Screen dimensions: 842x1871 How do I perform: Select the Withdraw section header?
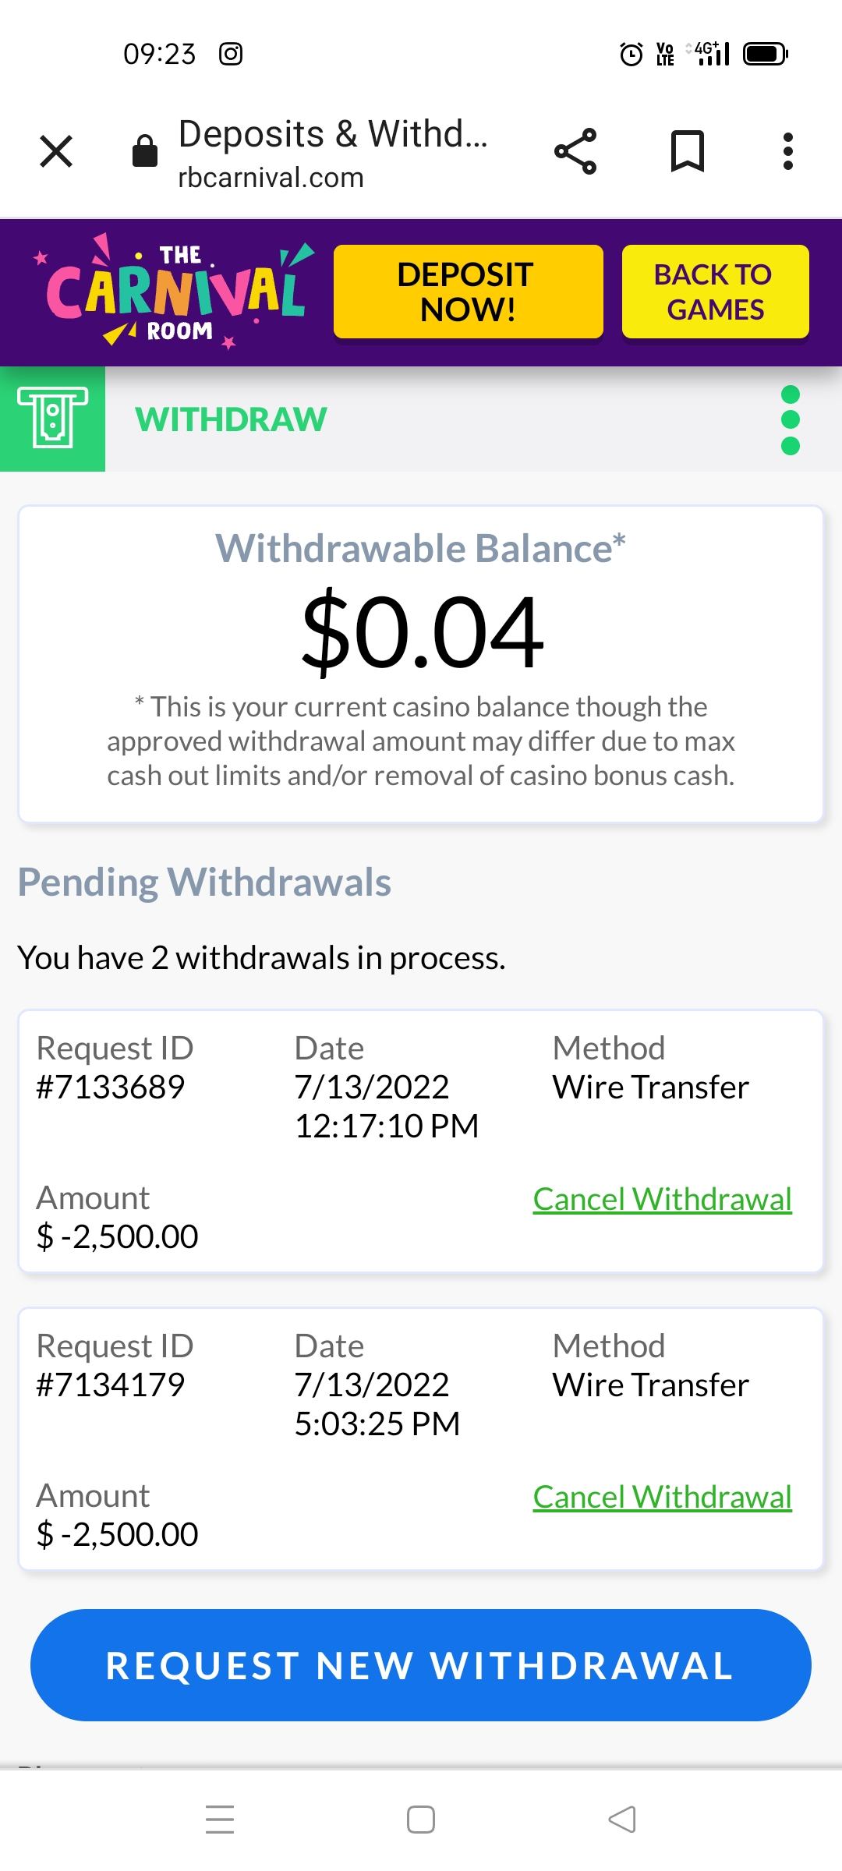coord(231,419)
